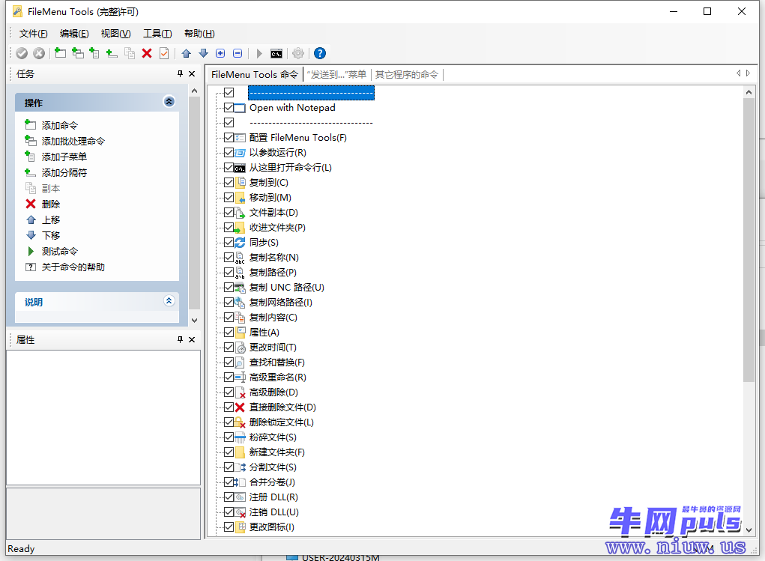Collapse the 说明 section

point(169,300)
